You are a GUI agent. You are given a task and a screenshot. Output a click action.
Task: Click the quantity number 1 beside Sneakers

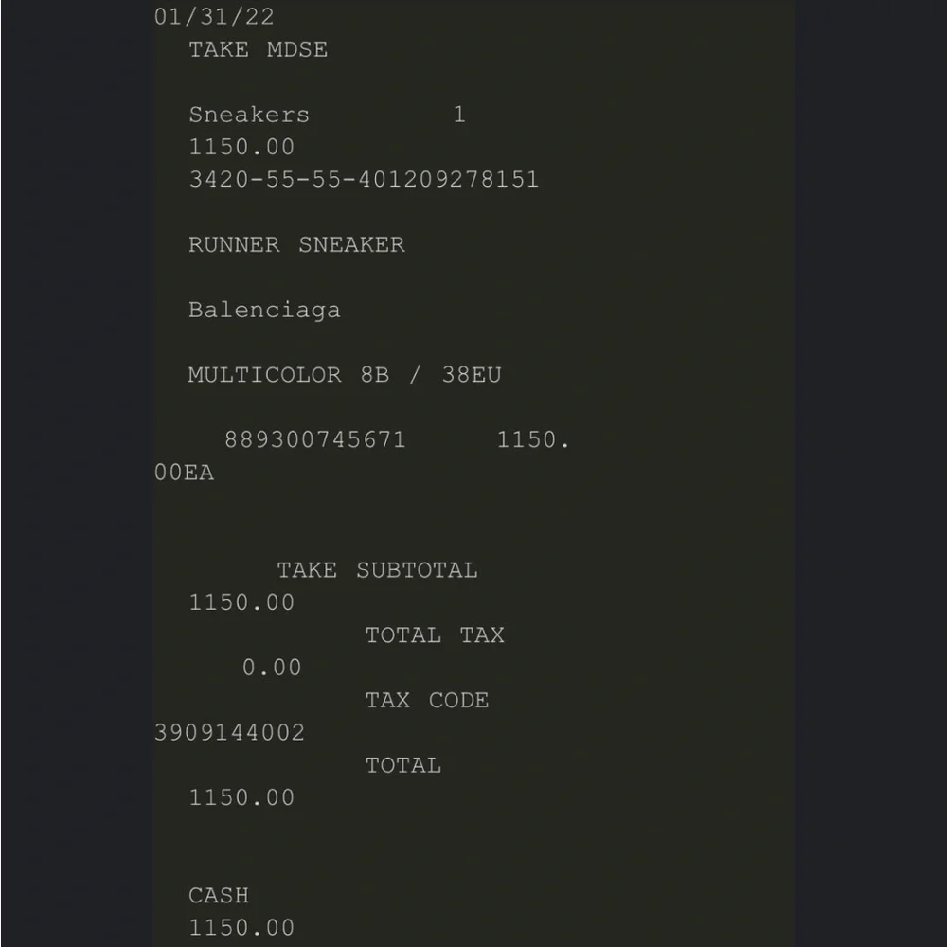click(x=459, y=115)
